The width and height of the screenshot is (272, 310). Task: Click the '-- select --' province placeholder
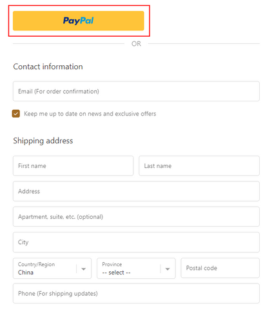(116, 273)
